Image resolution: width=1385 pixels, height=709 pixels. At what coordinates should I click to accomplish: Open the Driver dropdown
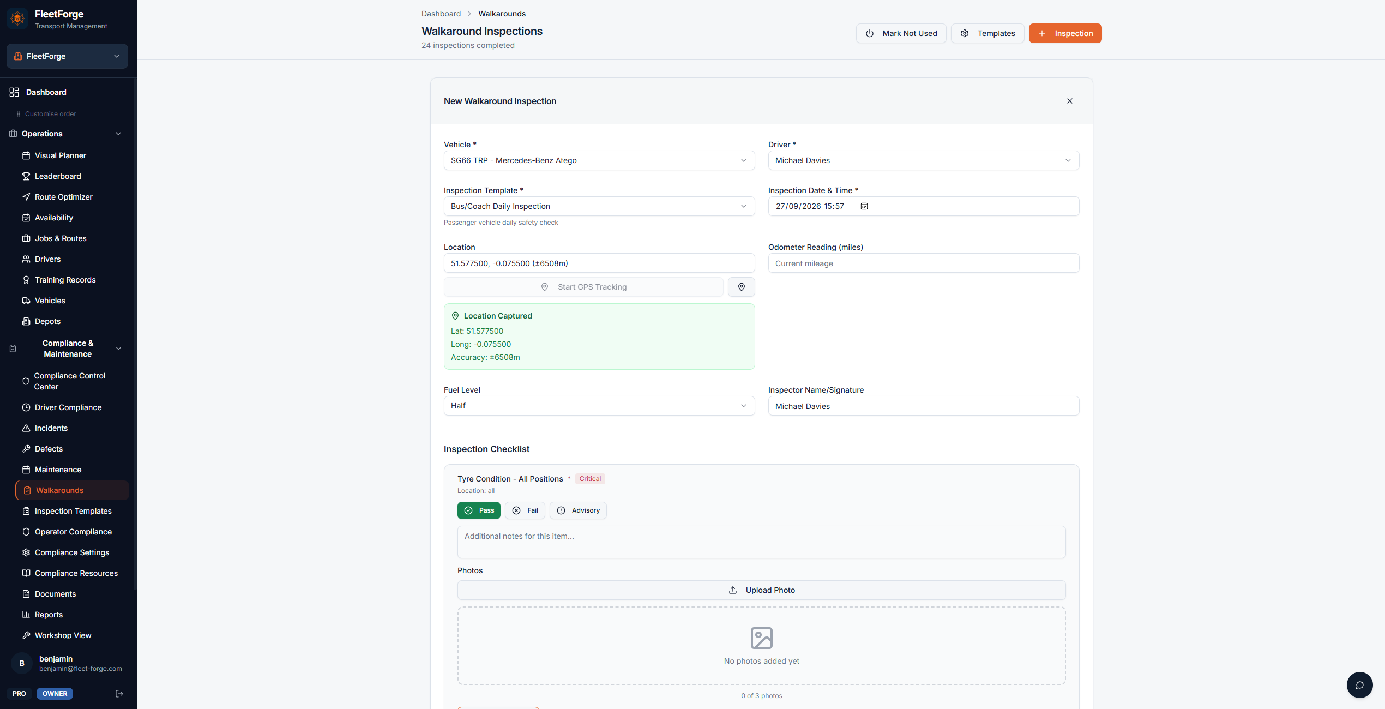tap(924, 160)
